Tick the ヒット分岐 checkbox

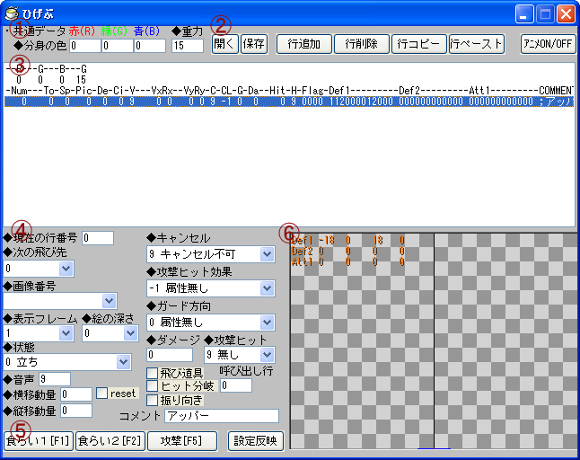152,385
